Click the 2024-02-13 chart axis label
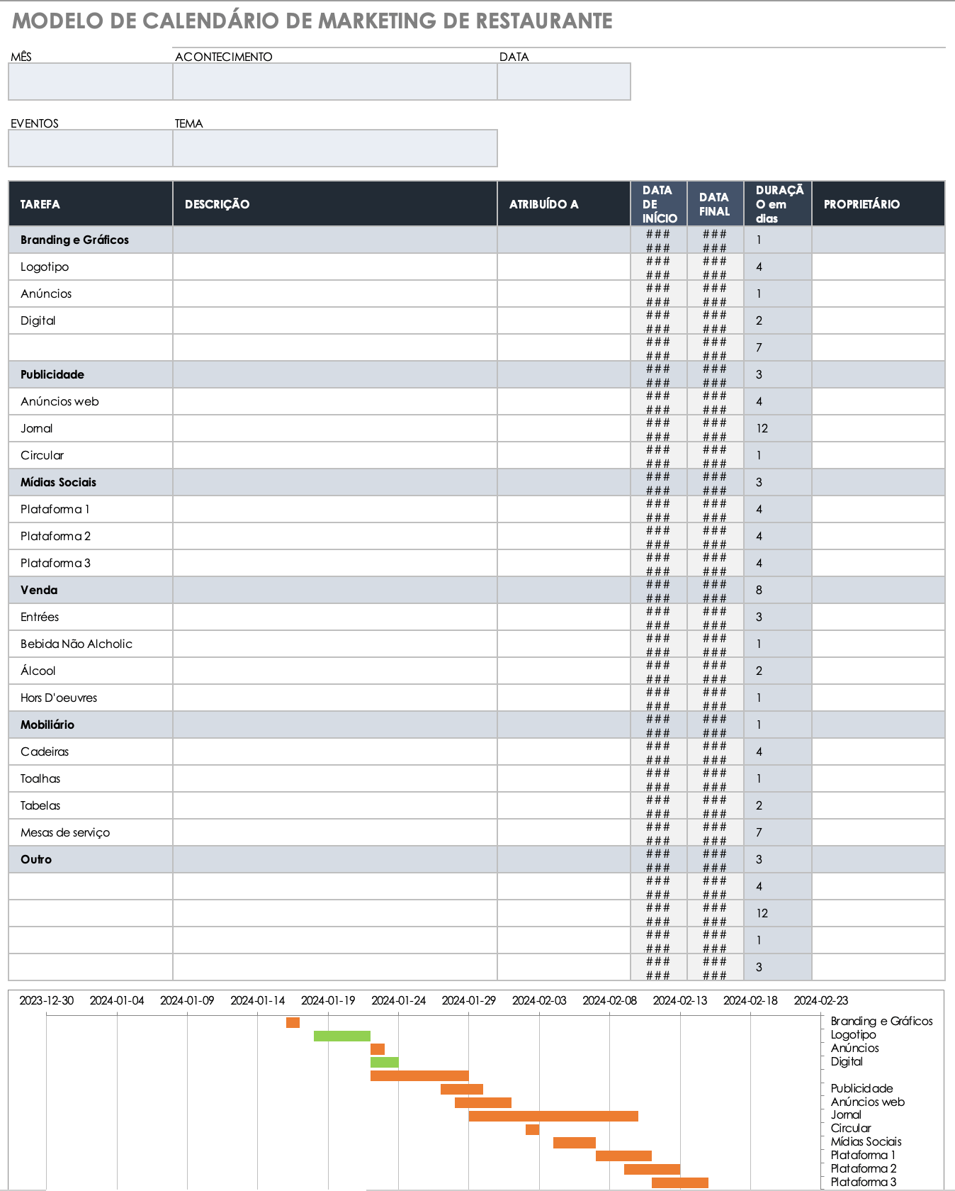The width and height of the screenshot is (955, 1191). point(680,1000)
